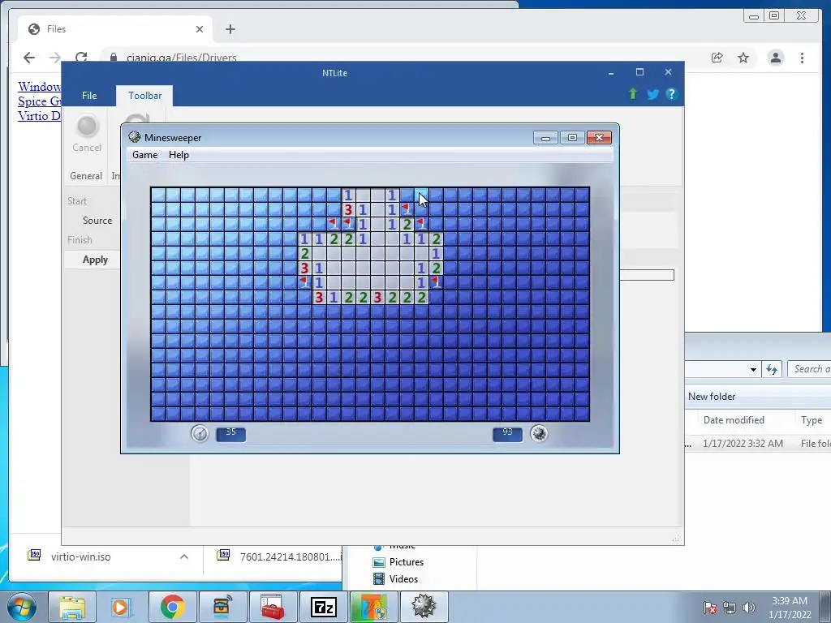
Task: Open Action Center flag tray icon
Action: [710, 608]
